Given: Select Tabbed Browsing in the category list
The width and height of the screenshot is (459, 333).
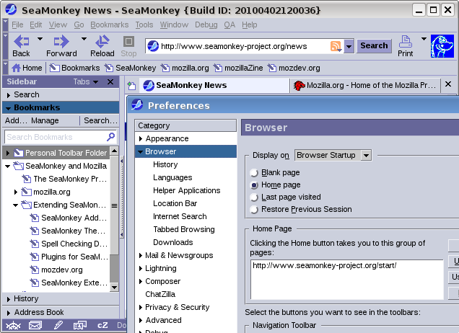Looking at the screenshot, I should 183,229.
